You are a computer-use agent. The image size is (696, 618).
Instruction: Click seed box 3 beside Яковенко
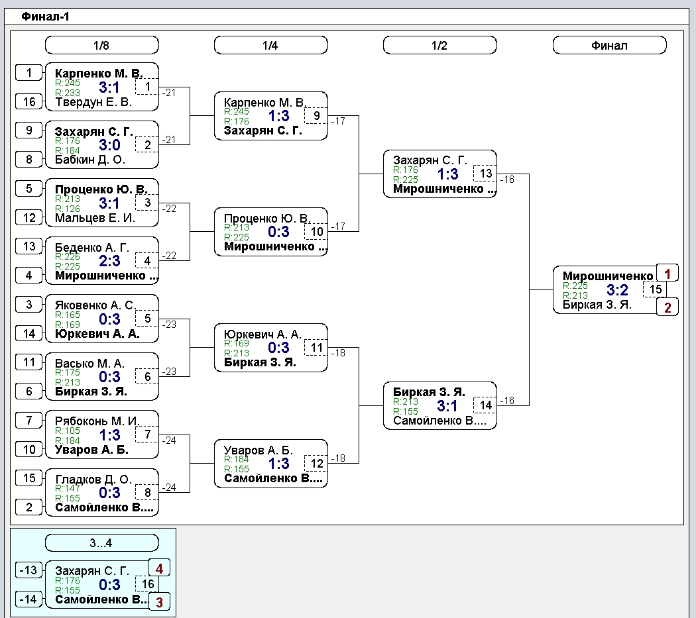pyautogui.click(x=29, y=304)
